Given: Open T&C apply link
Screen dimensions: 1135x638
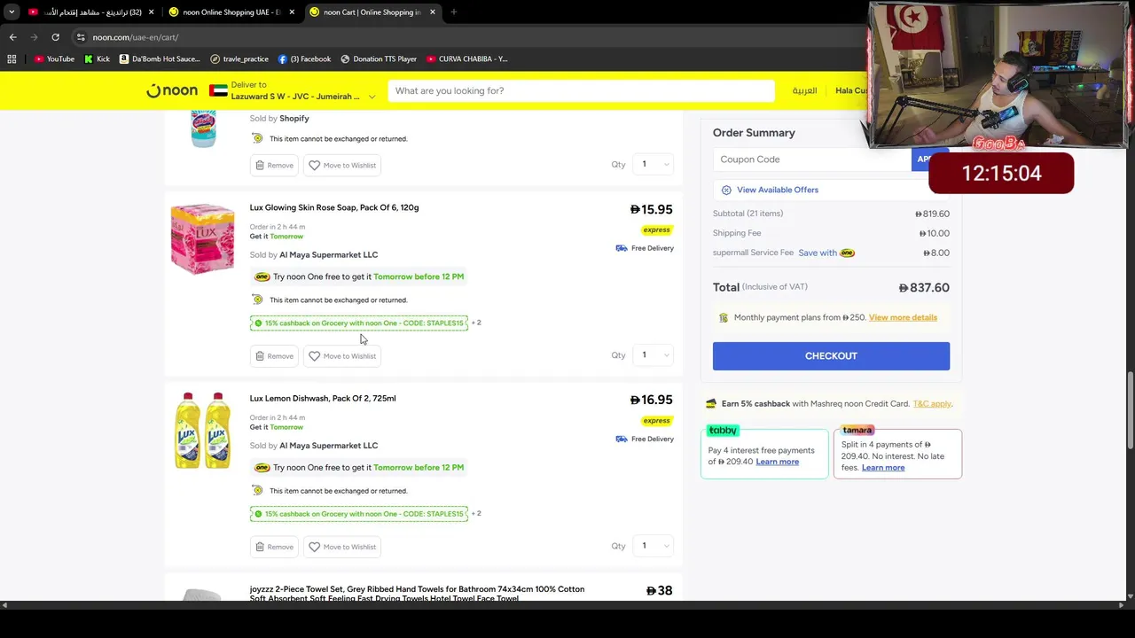Looking at the screenshot, I should 932,403.
